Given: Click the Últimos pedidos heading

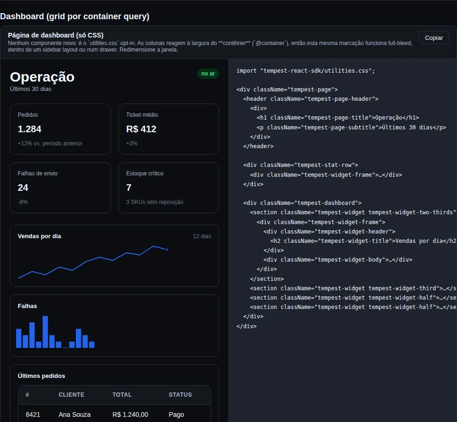Looking at the screenshot, I should [41, 376].
